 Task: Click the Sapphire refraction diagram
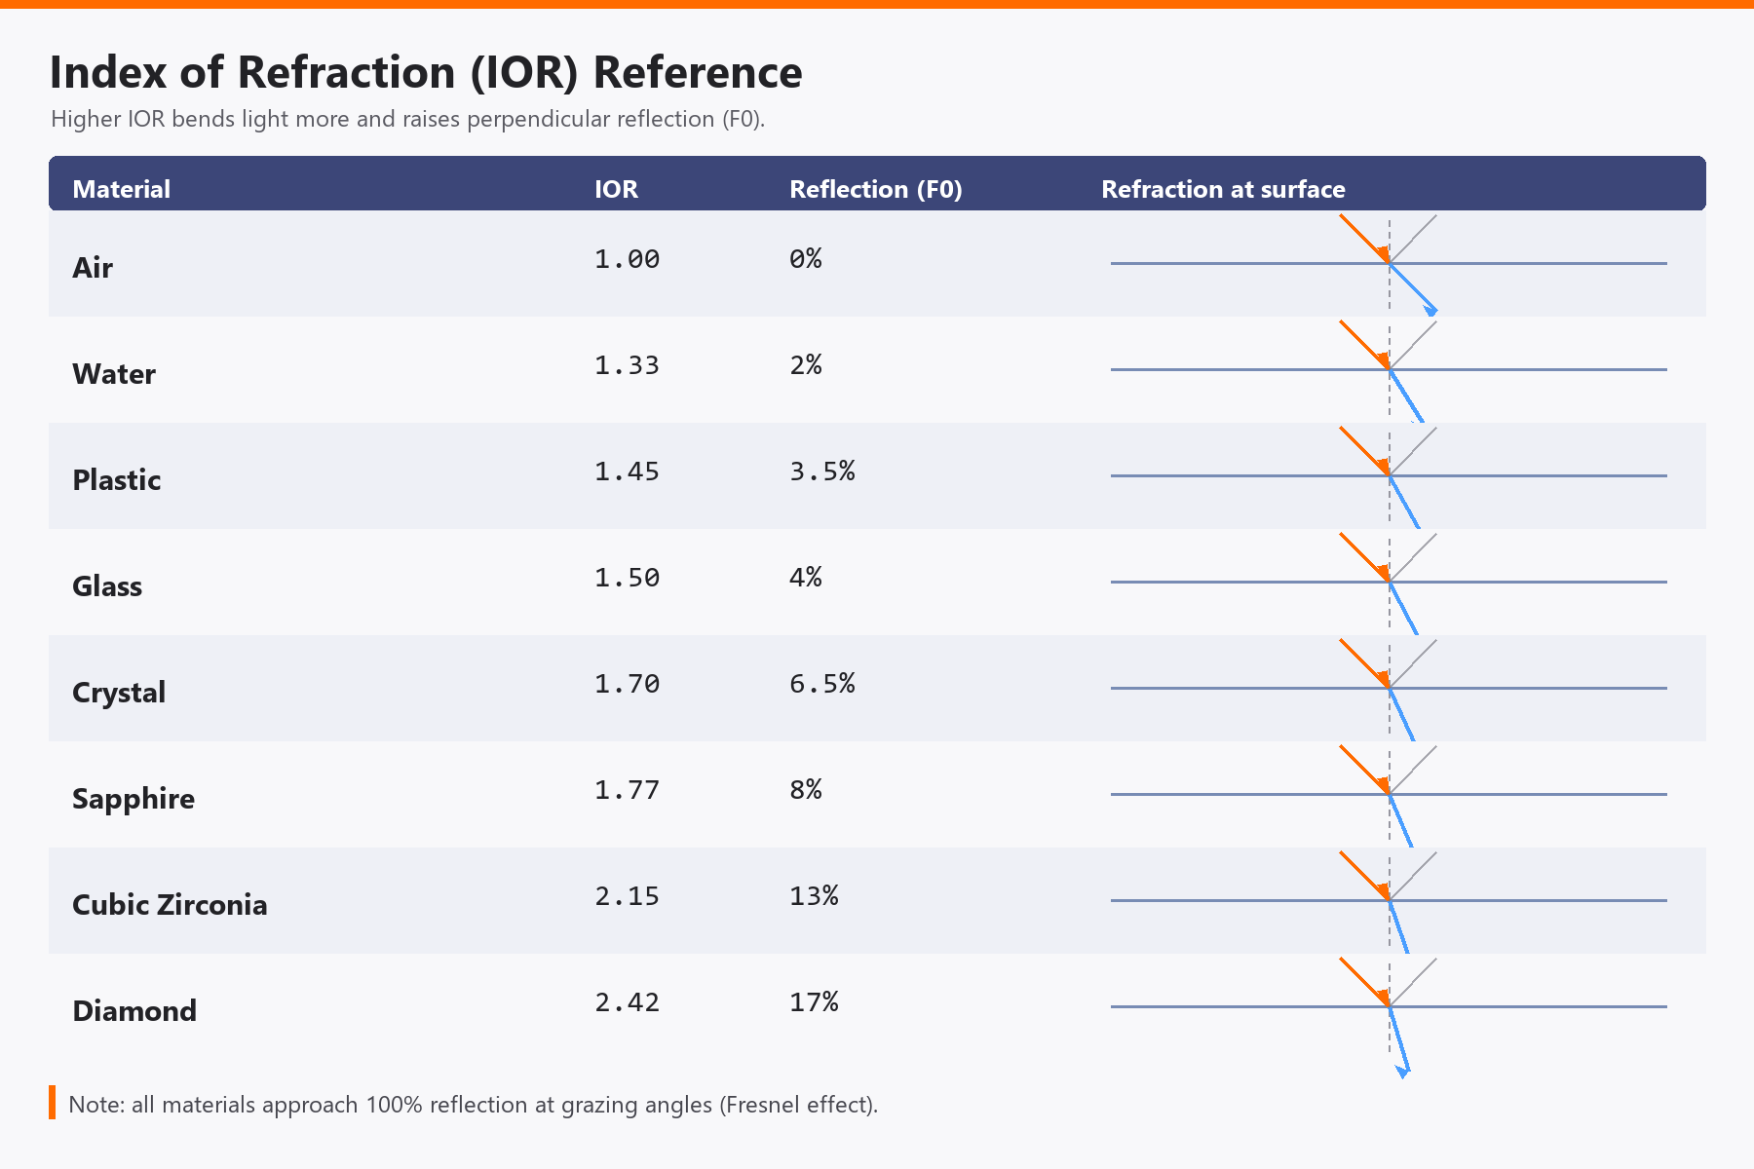(1389, 795)
